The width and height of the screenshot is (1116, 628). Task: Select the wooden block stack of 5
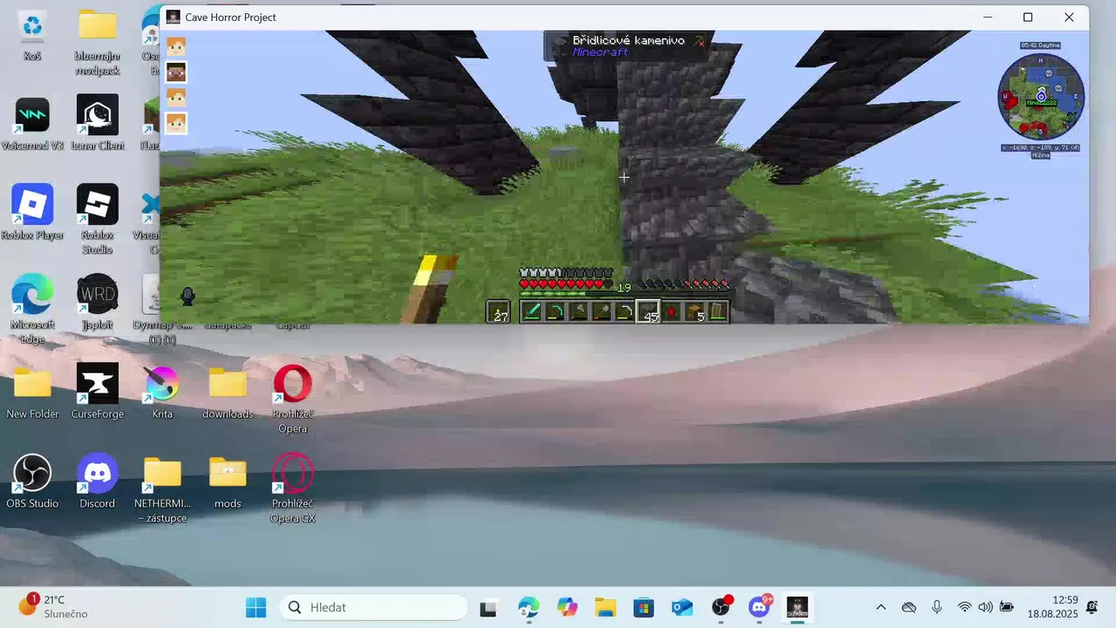(x=694, y=311)
